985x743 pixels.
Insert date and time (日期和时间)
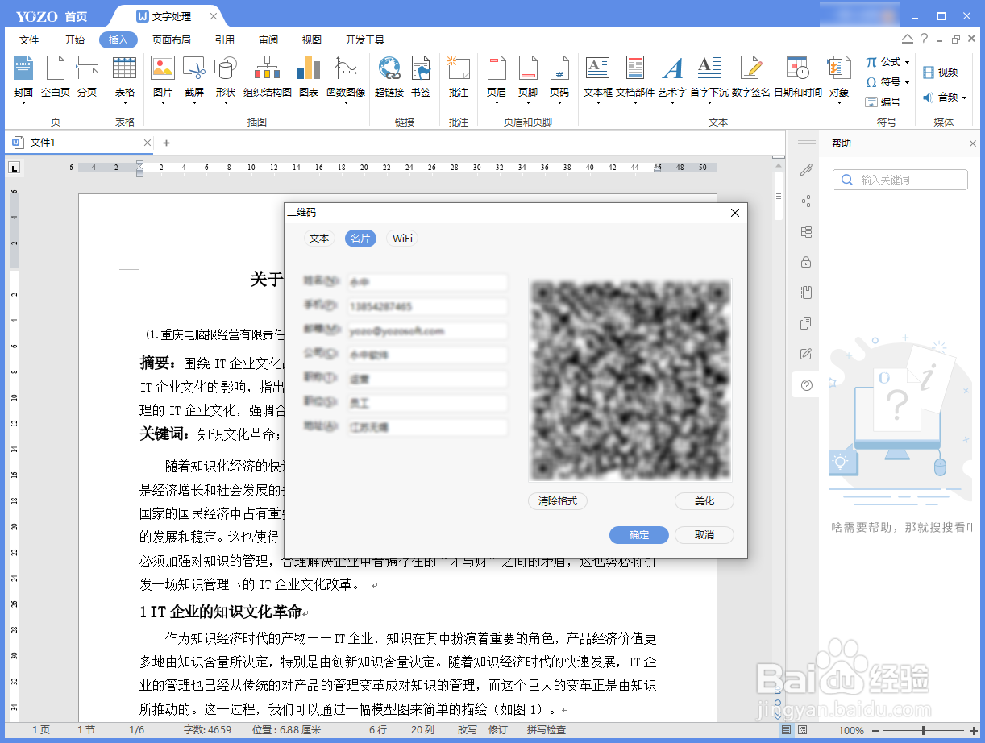798,78
